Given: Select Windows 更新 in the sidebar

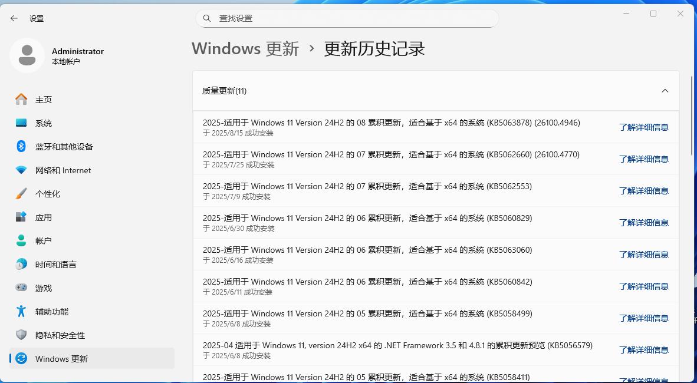Looking at the screenshot, I should pos(92,358).
